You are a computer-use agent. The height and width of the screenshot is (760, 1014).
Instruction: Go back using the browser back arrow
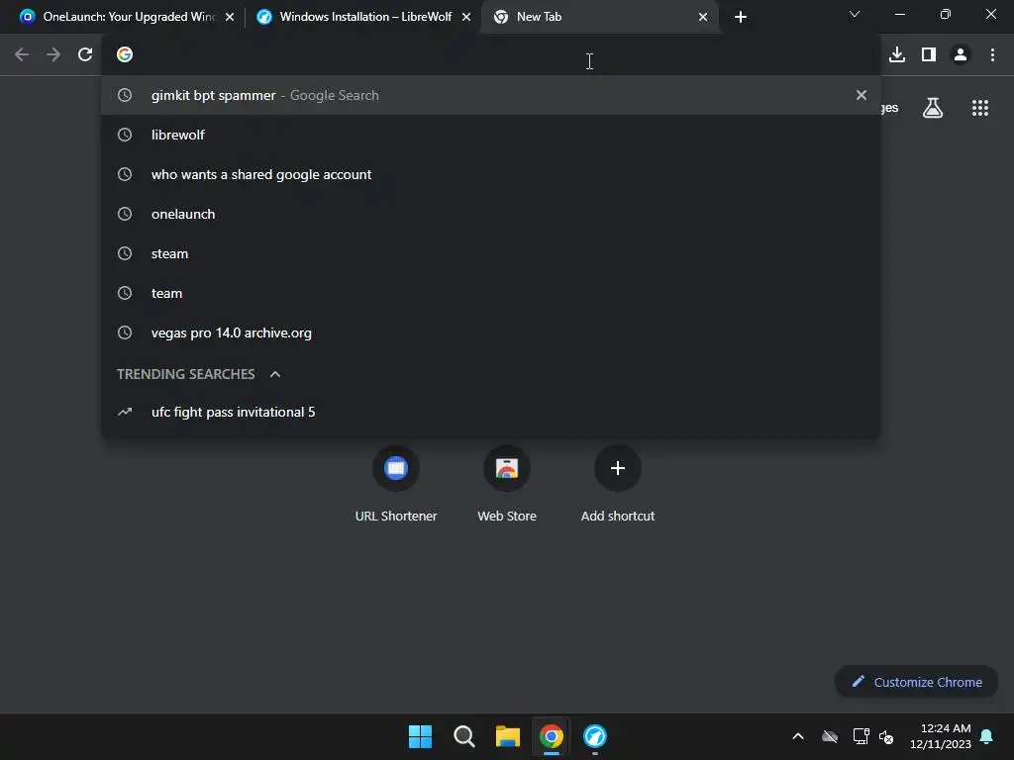pyautogui.click(x=22, y=55)
